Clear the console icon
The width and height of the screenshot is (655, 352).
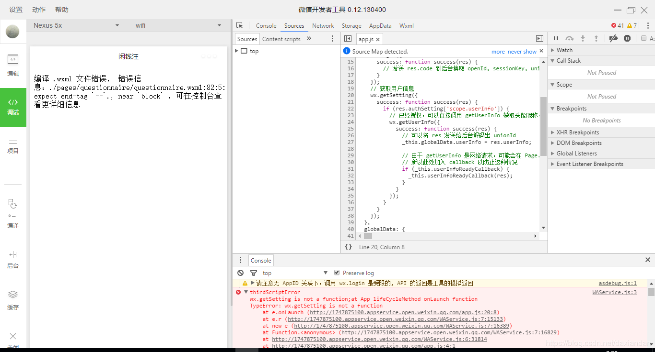(241, 273)
